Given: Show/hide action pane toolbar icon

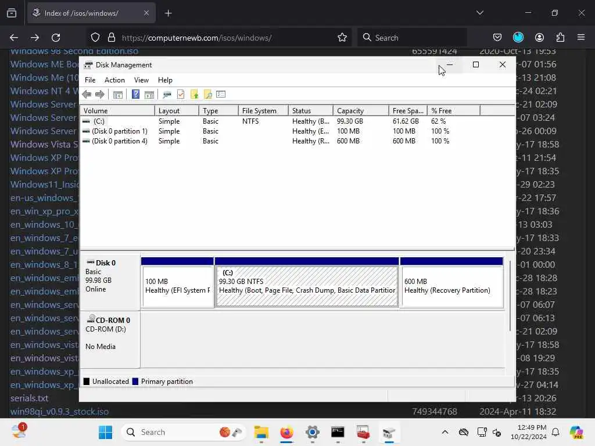Looking at the screenshot, I should pyautogui.click(x=149, y=95).
